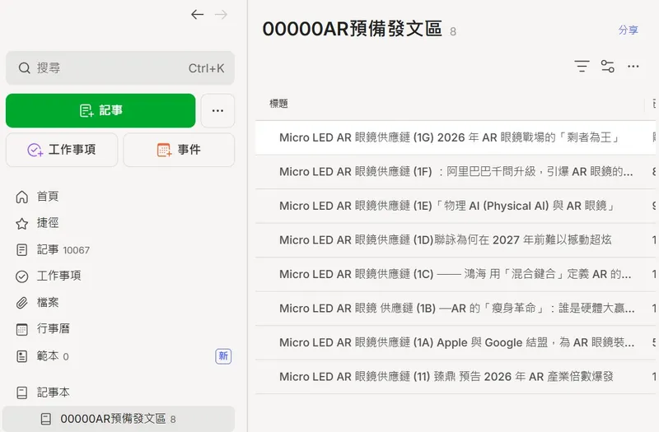This screenshot has width=659, height=432.
Task: Open note (1A) Apple 與 Google 結盟
Action: 456,342
